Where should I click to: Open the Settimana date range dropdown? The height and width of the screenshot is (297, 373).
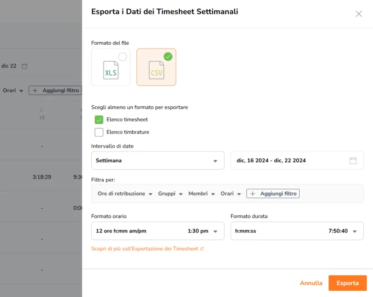pyautogui.click(x=158, y=160)
